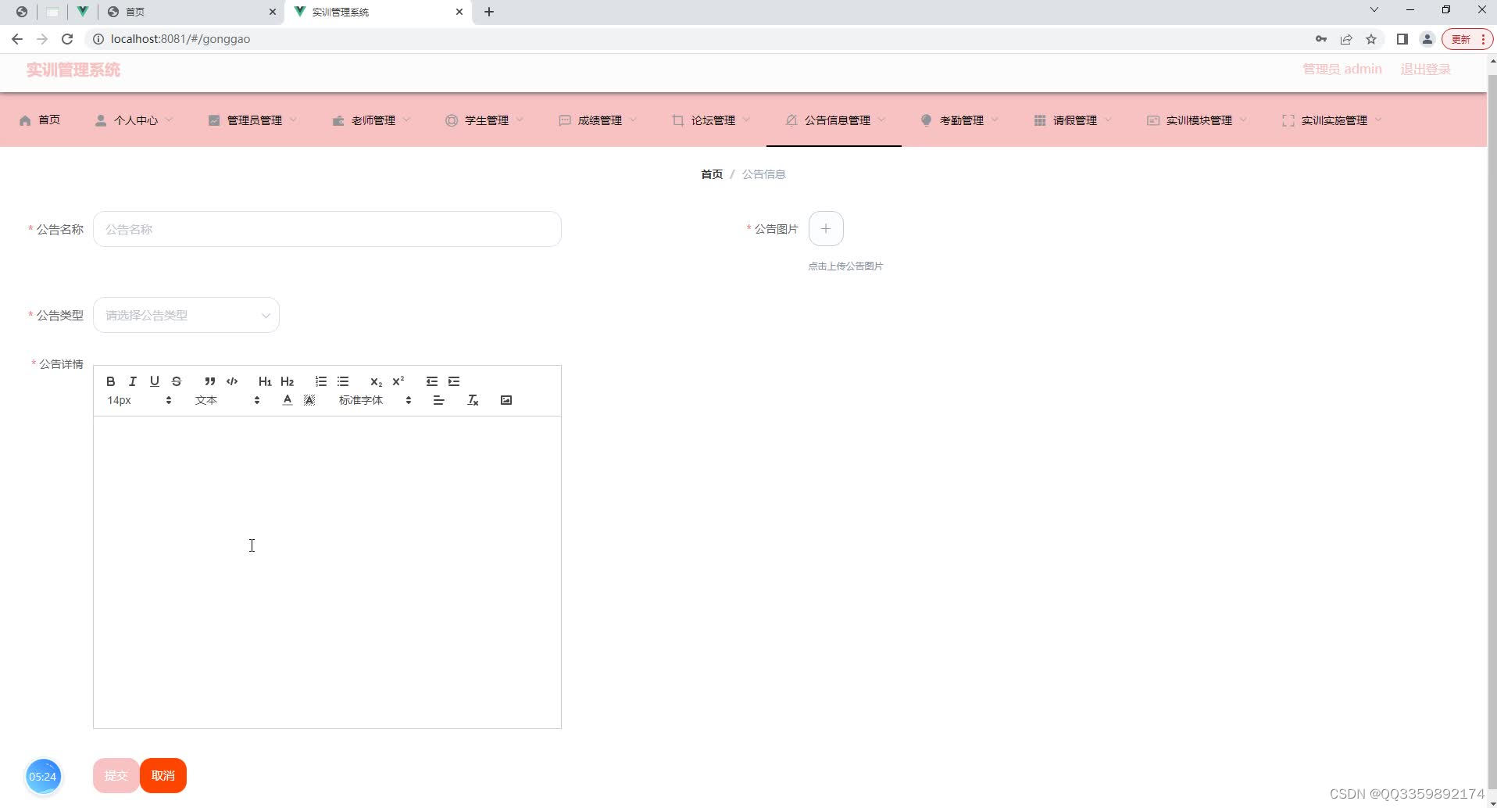Bookmark this page with star icon
The image size is (1497, 808).
pyautogui.click(x=1371, y=39)
